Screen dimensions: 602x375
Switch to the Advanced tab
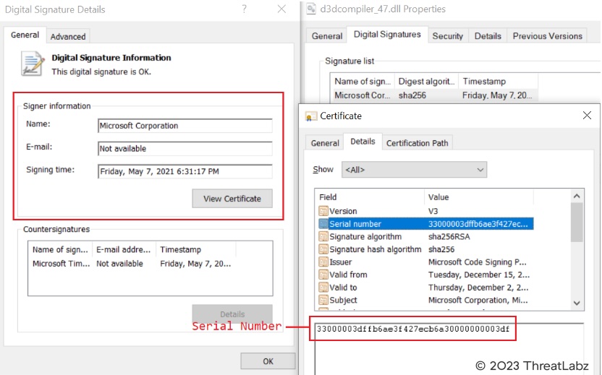click(68, 36)
